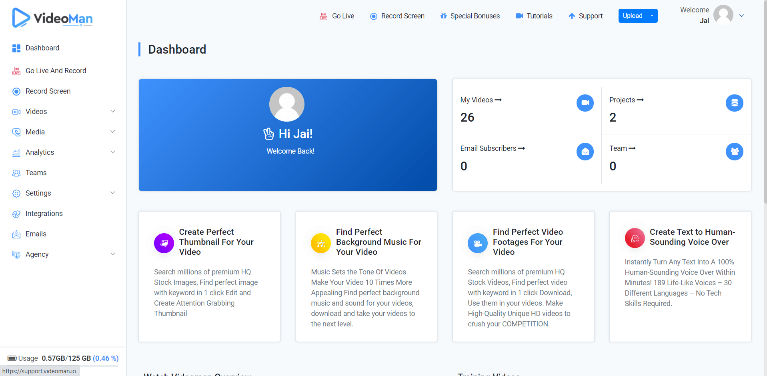The image size is (767, 376).
Task: Expand the Media sidebar submenu chevron
Action: point(113,132)
